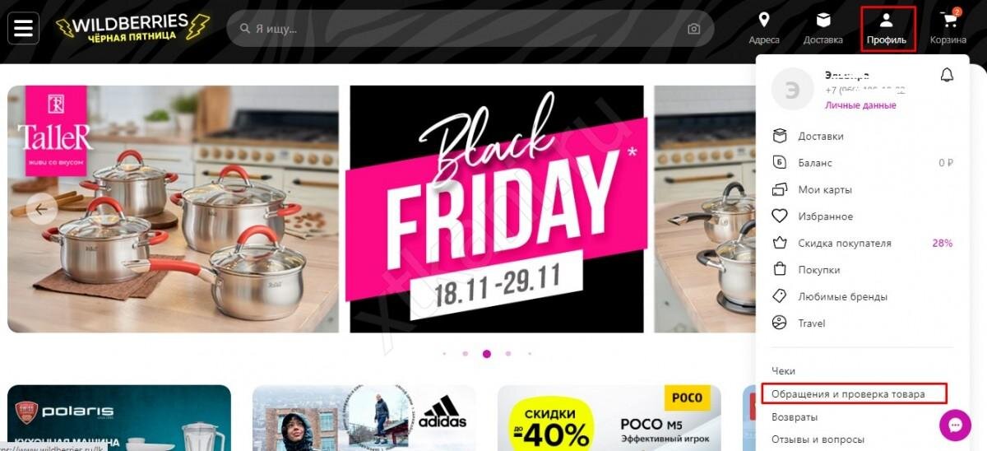The width and height of the screenshot is (987, 451).
Task: Open the Корзина cart icon
Action: tap(949, 21)
